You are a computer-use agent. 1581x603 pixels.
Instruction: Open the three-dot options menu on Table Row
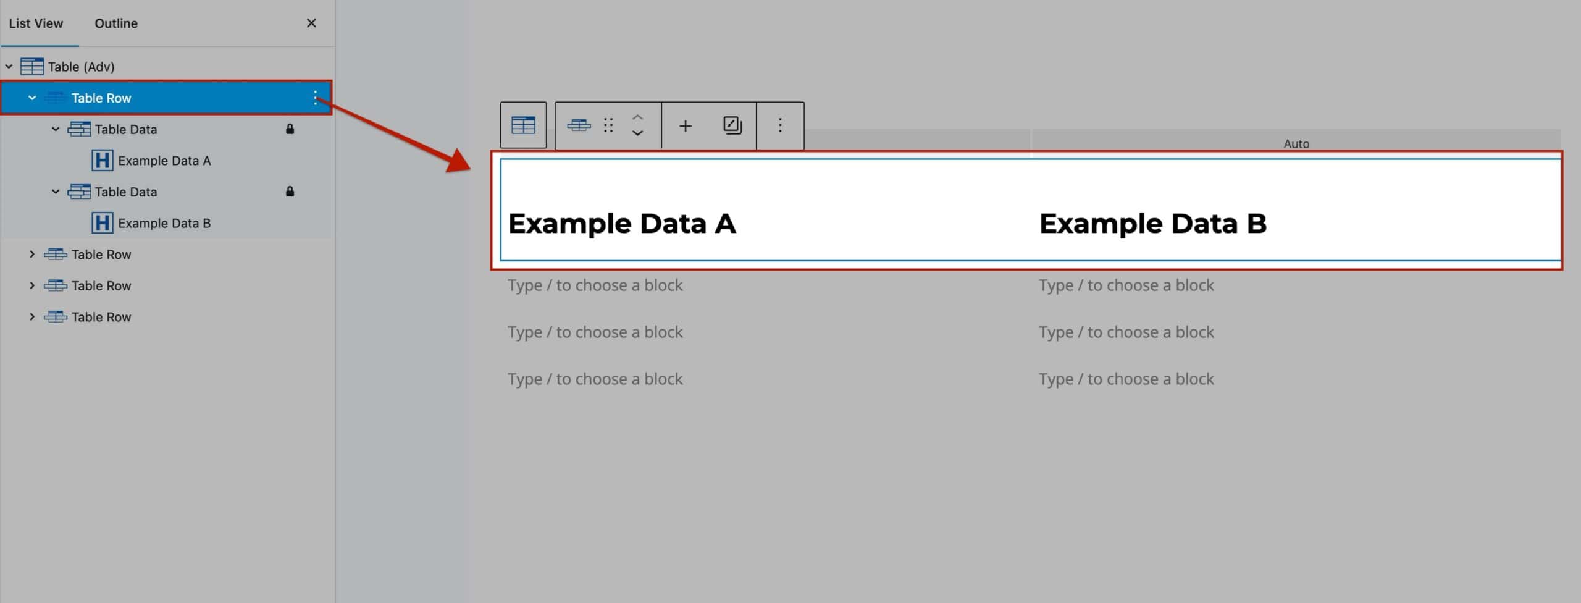[316, 98]
